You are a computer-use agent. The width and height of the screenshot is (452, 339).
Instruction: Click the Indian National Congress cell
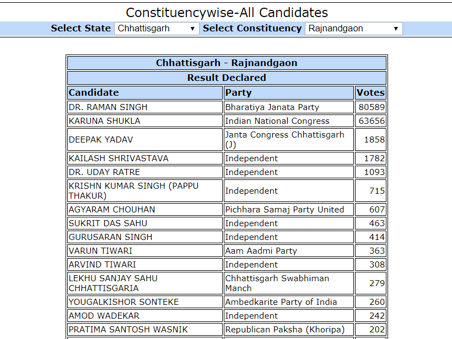288,121
